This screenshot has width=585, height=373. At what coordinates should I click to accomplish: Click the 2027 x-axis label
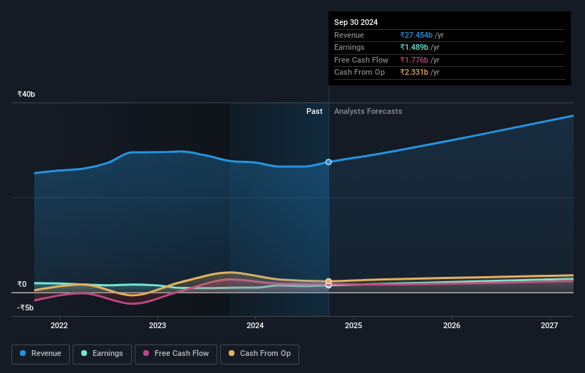click(x=549, y=326)
